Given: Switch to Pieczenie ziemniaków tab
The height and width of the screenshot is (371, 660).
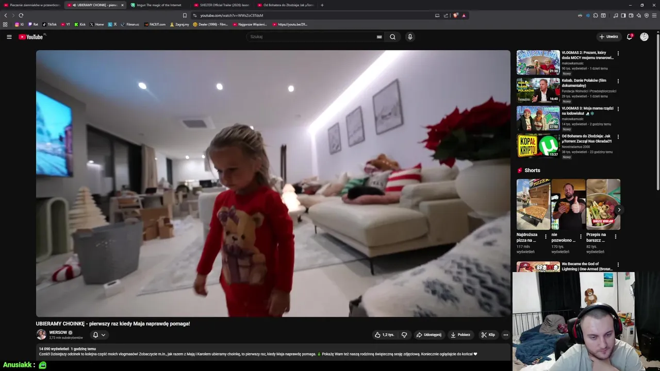Looking at the screenshot, I should [32, 5].
